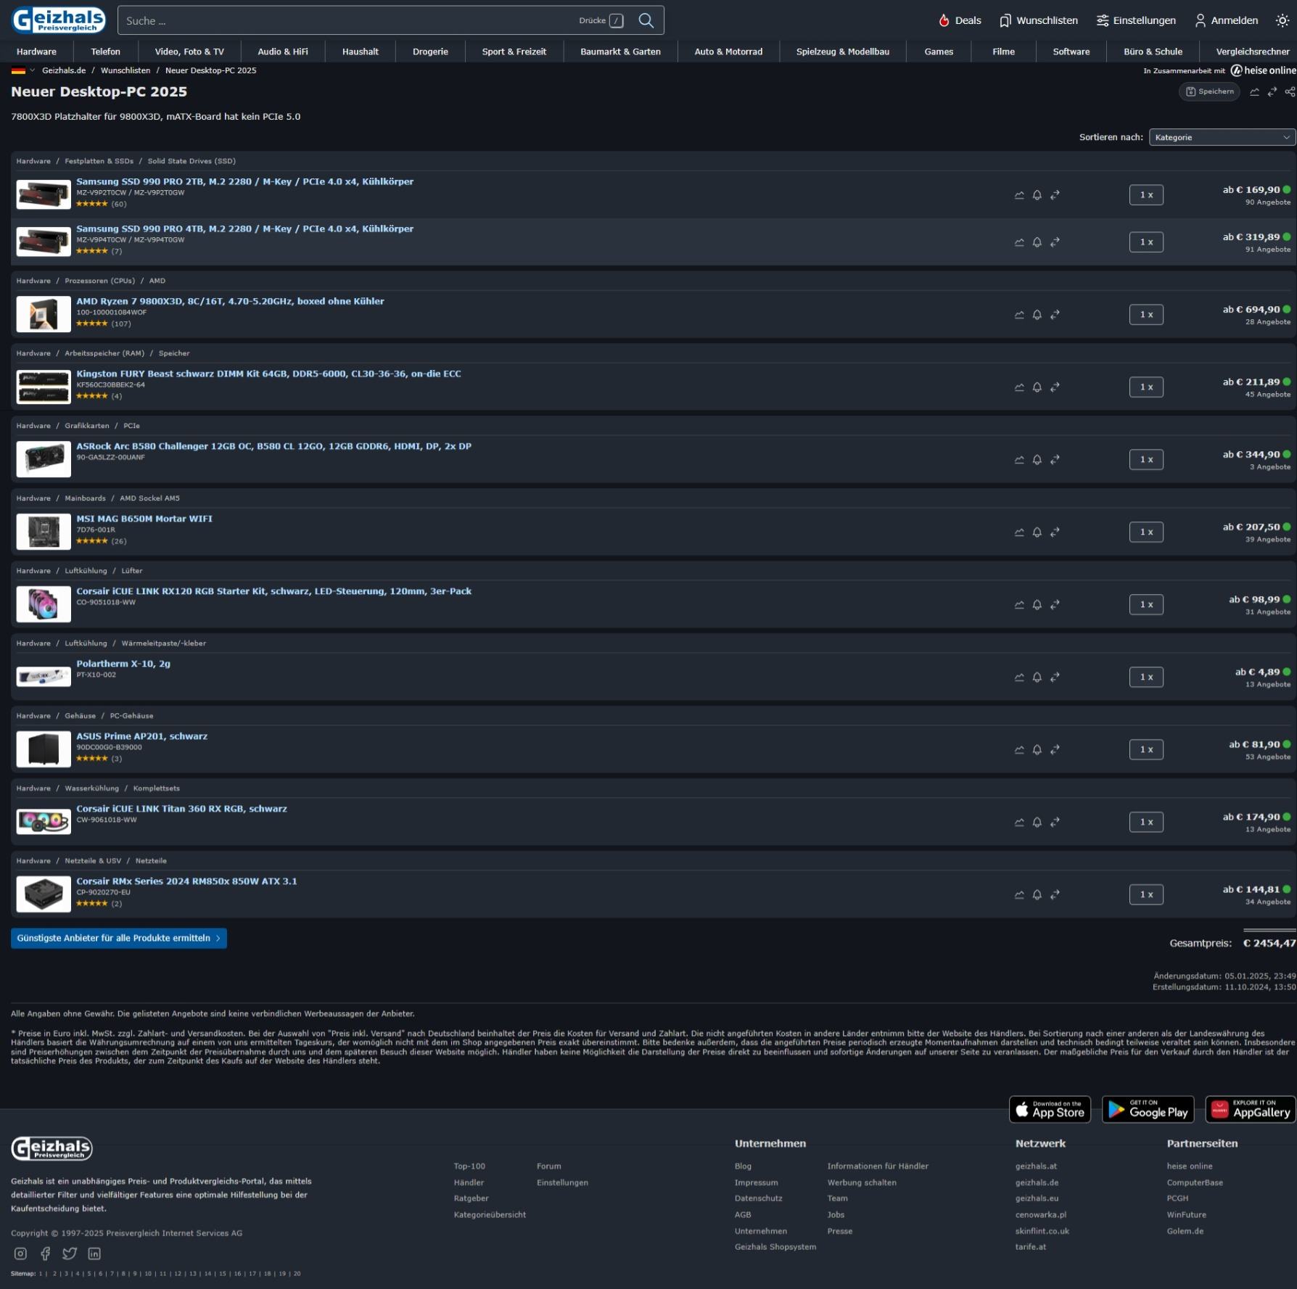Screen dimensions: 1297x1289
Task: Change quantity 1 x for Samsung 990 PRO 2TB
Action: (x=1146, y=195)
